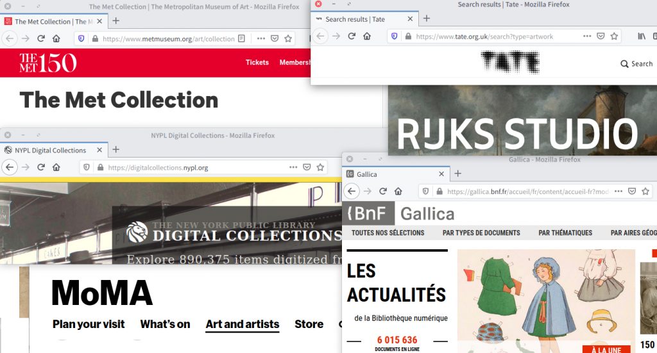This screenshot has width=657, height=353.
Task: Click The Met 150 logo
Action: pyautogui.click(x=47, y=63)
